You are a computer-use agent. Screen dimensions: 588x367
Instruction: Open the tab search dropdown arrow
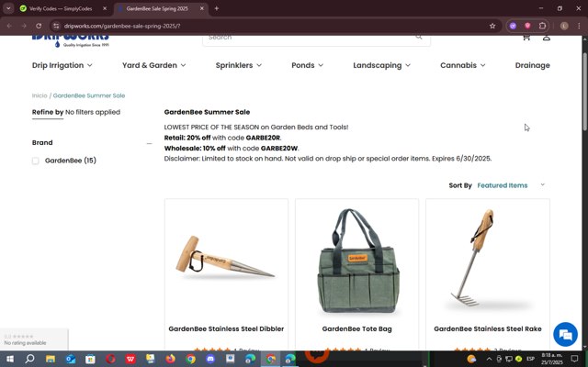tap(8, 8)
